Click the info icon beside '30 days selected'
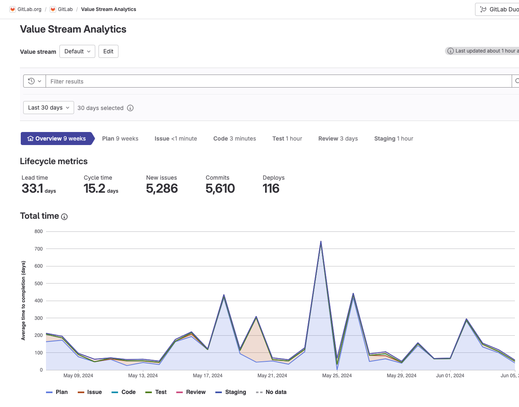The image size is (519, 407). 130,108
